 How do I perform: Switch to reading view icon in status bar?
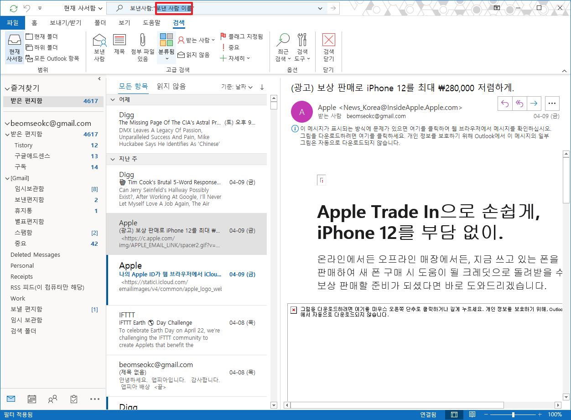(x=472, y=415)
